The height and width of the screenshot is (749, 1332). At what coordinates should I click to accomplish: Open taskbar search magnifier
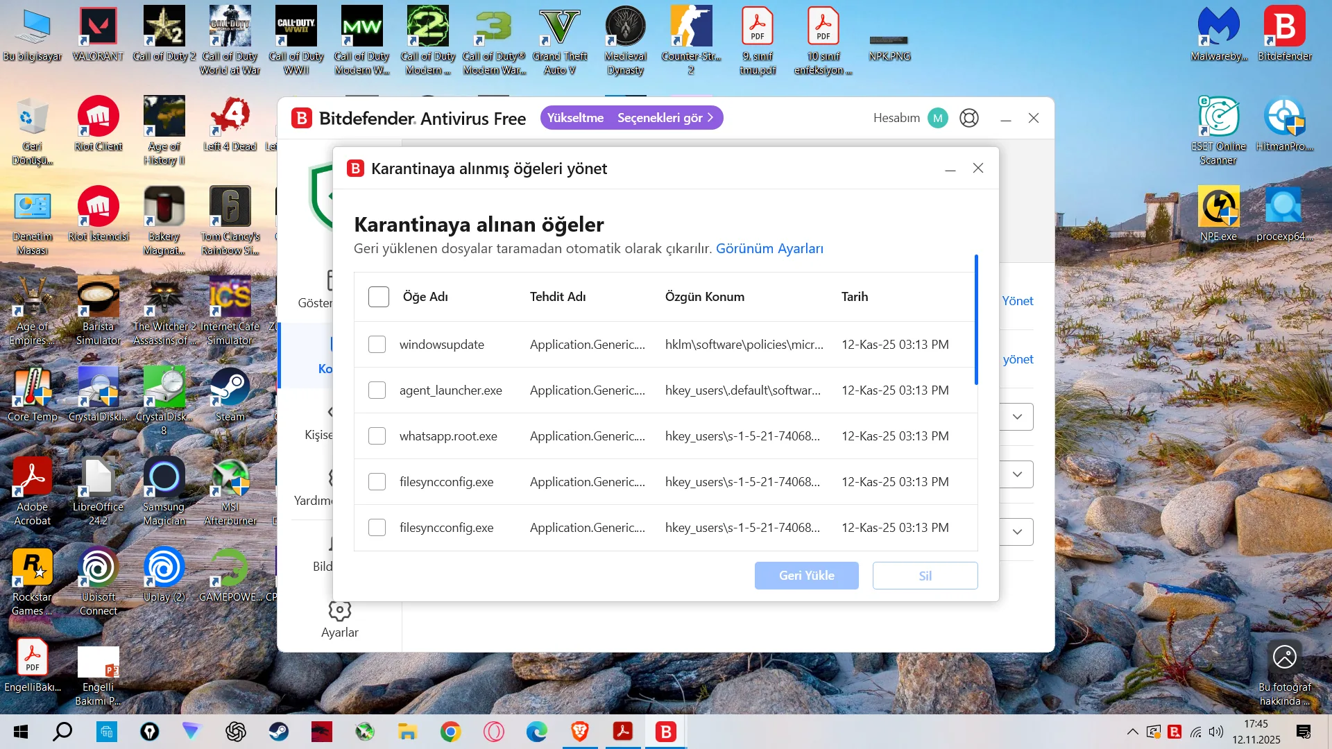coord(62,732)
